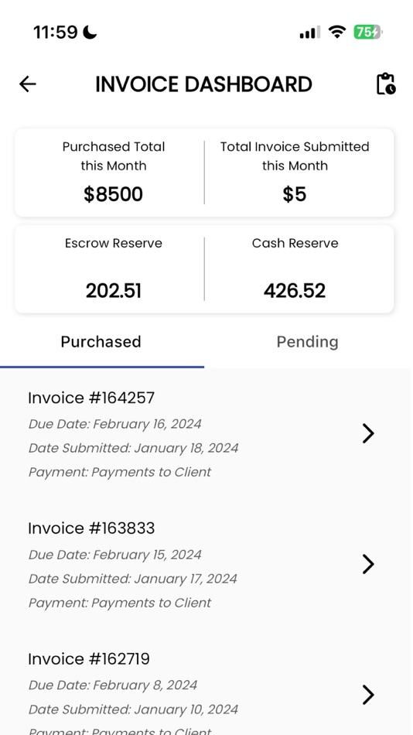This screenshot has height=735, width=413.
Task: Switch to the Pending tab
Action: (x=308, y=342)
